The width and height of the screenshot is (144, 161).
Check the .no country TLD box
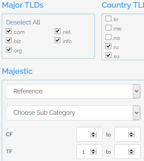108,37
